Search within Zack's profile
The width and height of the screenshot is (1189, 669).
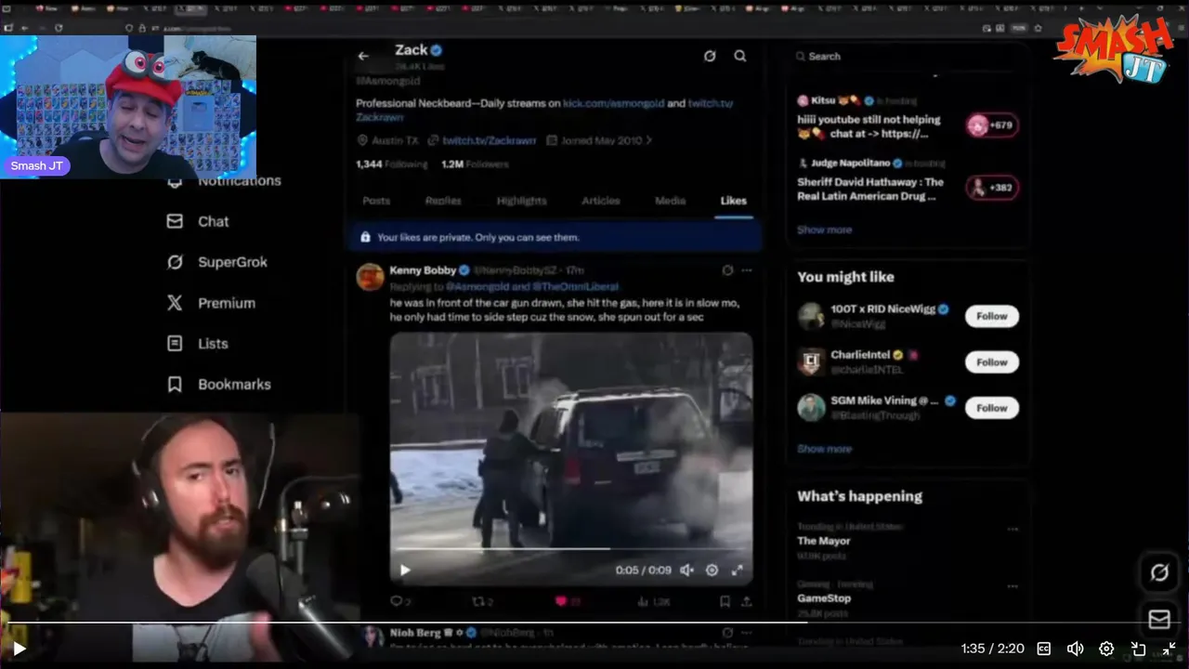(740, 56)
